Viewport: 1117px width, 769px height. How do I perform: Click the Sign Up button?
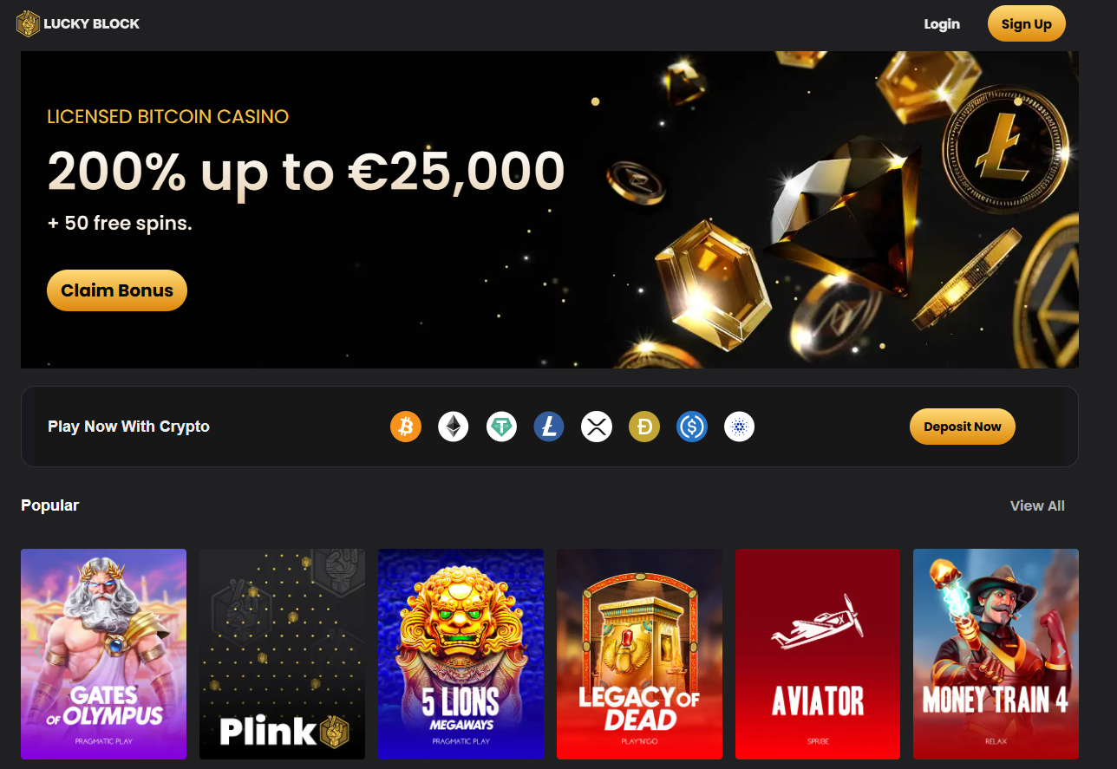1027,24
